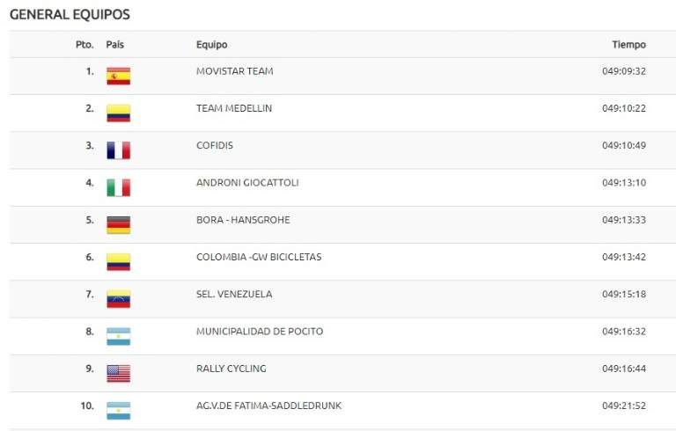Click the Germany flag beside Bora - Hansgrohe
Image resolution: width=676 pixels, height=431 pixels.
click(118, 225)
